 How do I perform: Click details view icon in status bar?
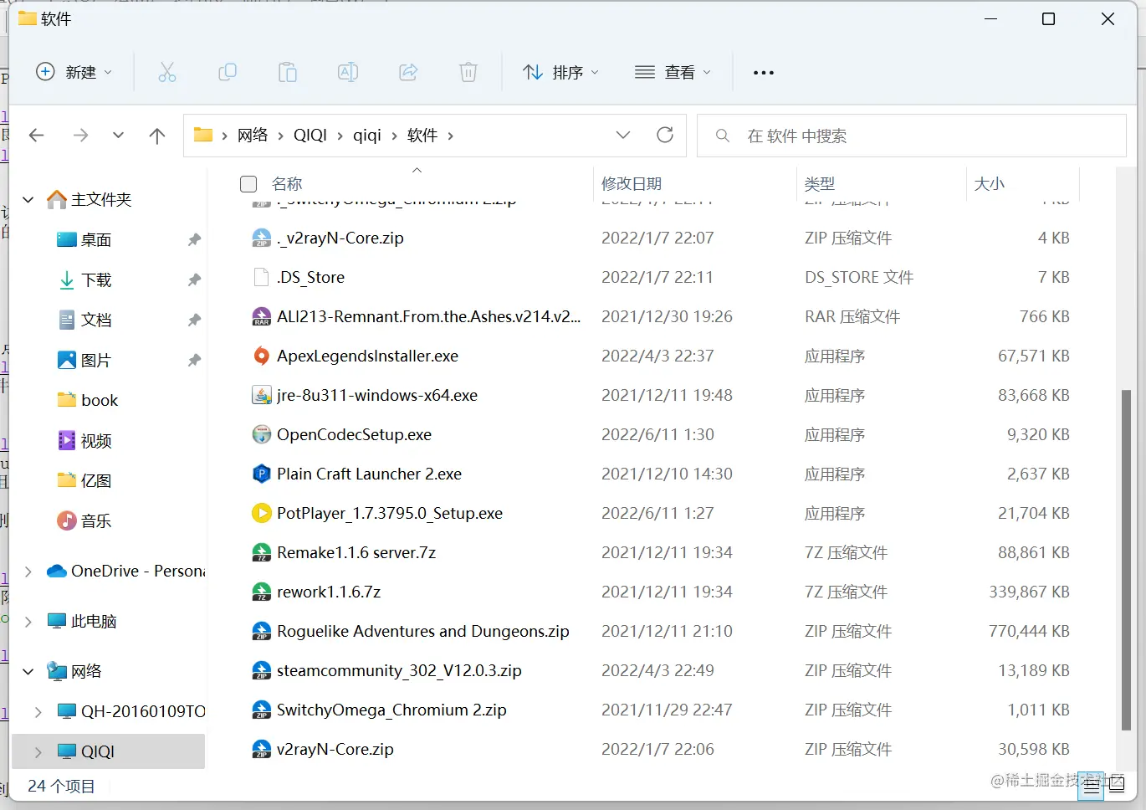pos(1092,785)
